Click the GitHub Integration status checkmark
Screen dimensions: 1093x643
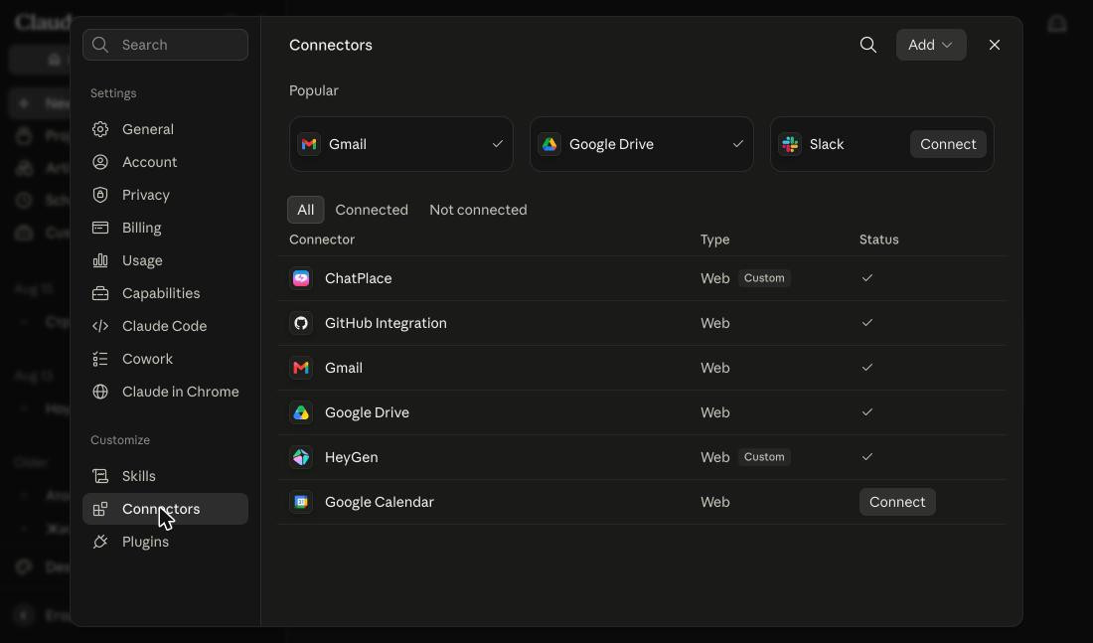tap(867, 322)
